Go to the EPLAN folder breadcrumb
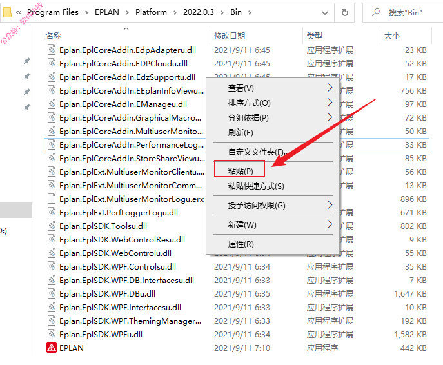 pos(107,12)
